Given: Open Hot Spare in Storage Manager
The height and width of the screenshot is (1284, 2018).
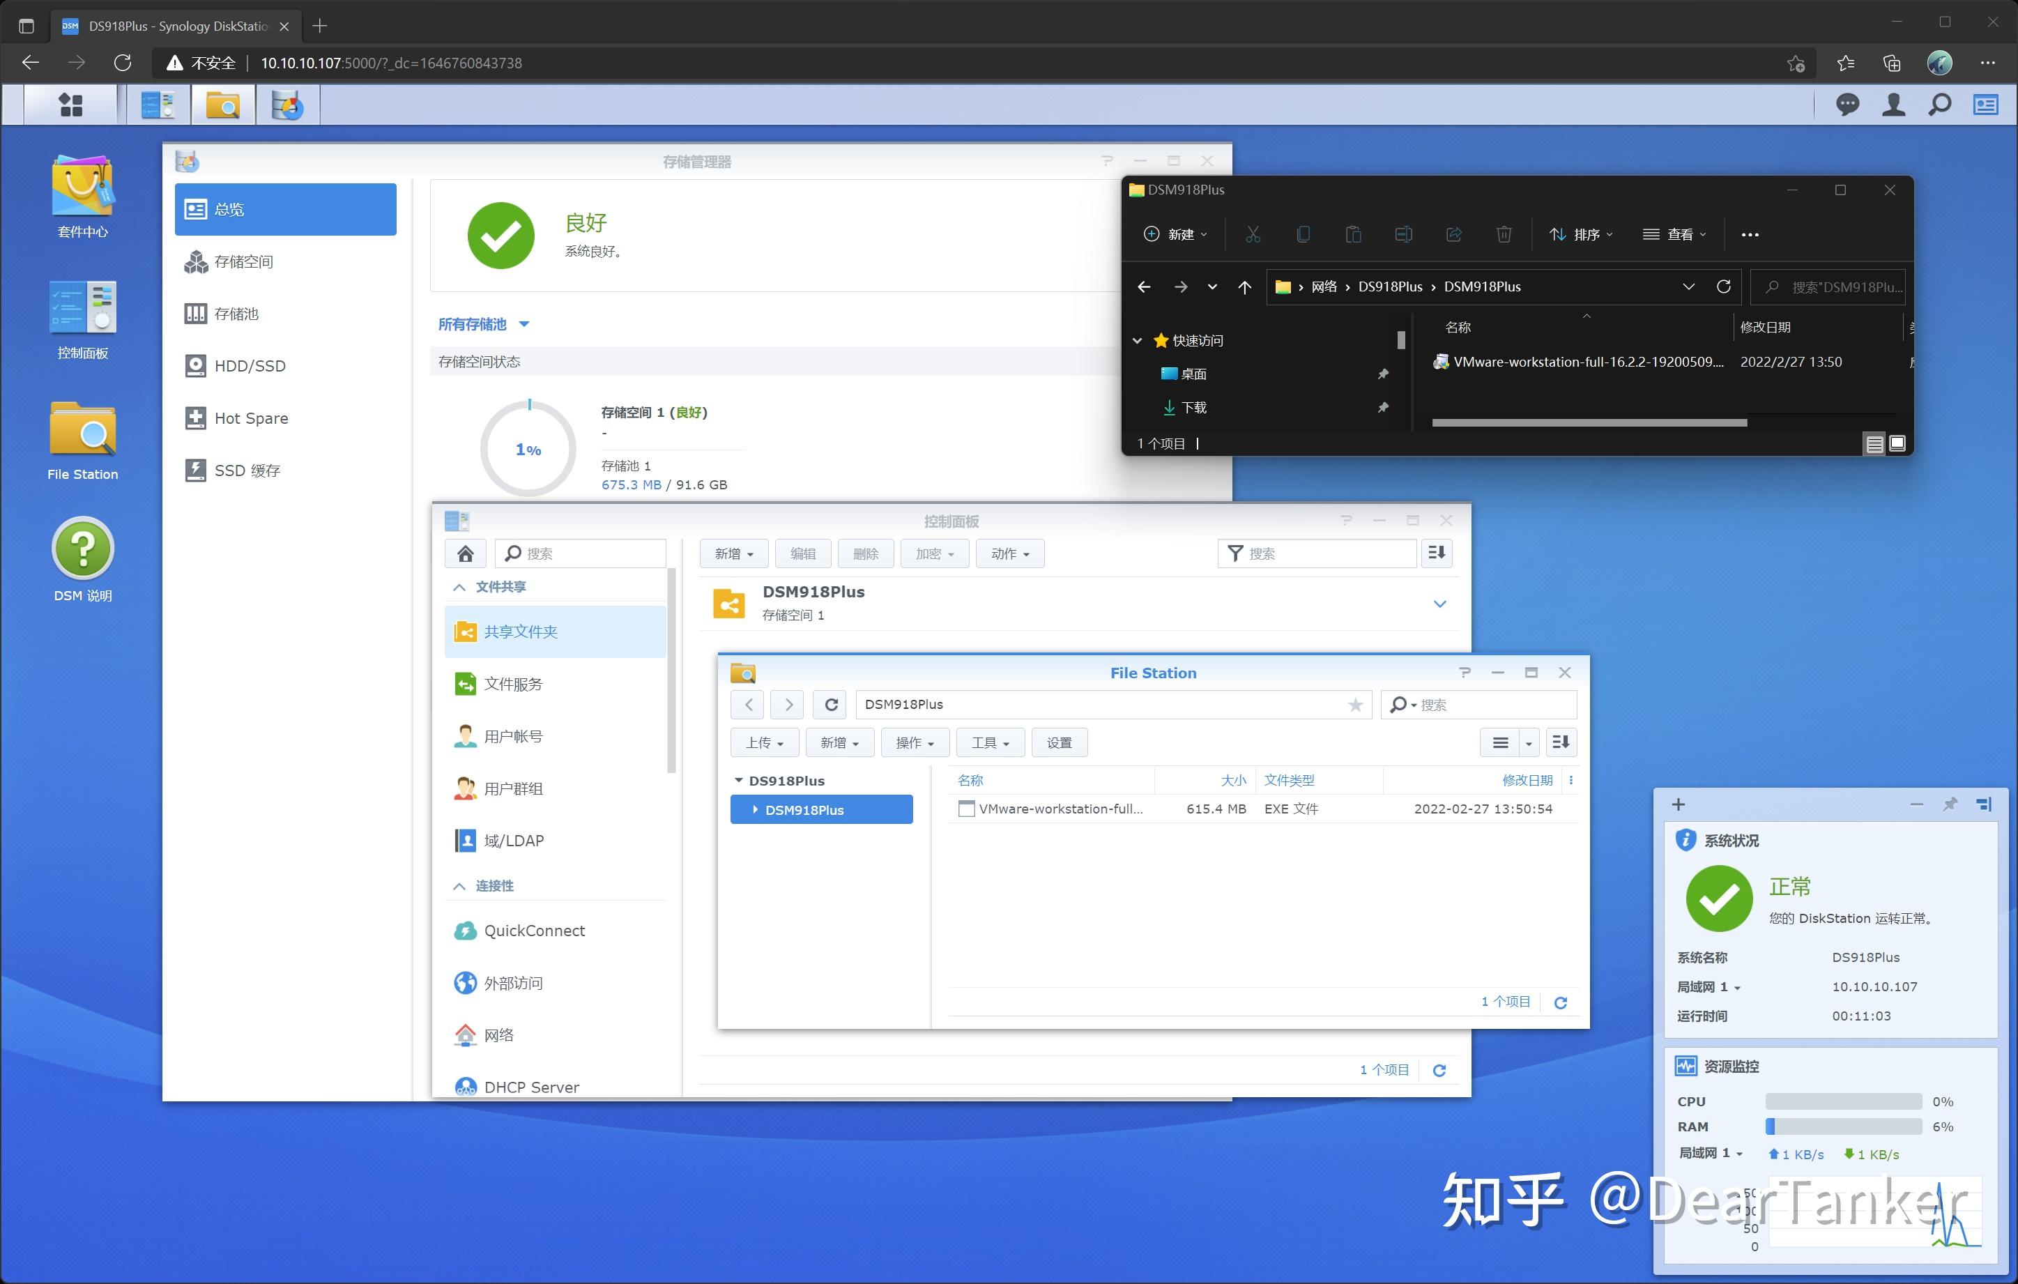Looking at the screenshot, I should pyautogui.click(x=285, y=418).
